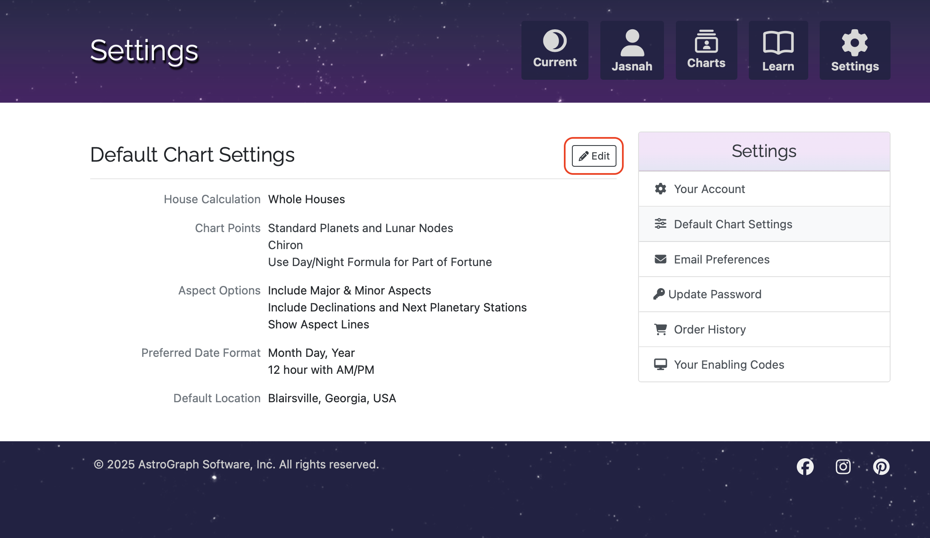Viewport: 930px width, 538px height.
Task: Open the Pinterest icon in footer
Action: 881,467
